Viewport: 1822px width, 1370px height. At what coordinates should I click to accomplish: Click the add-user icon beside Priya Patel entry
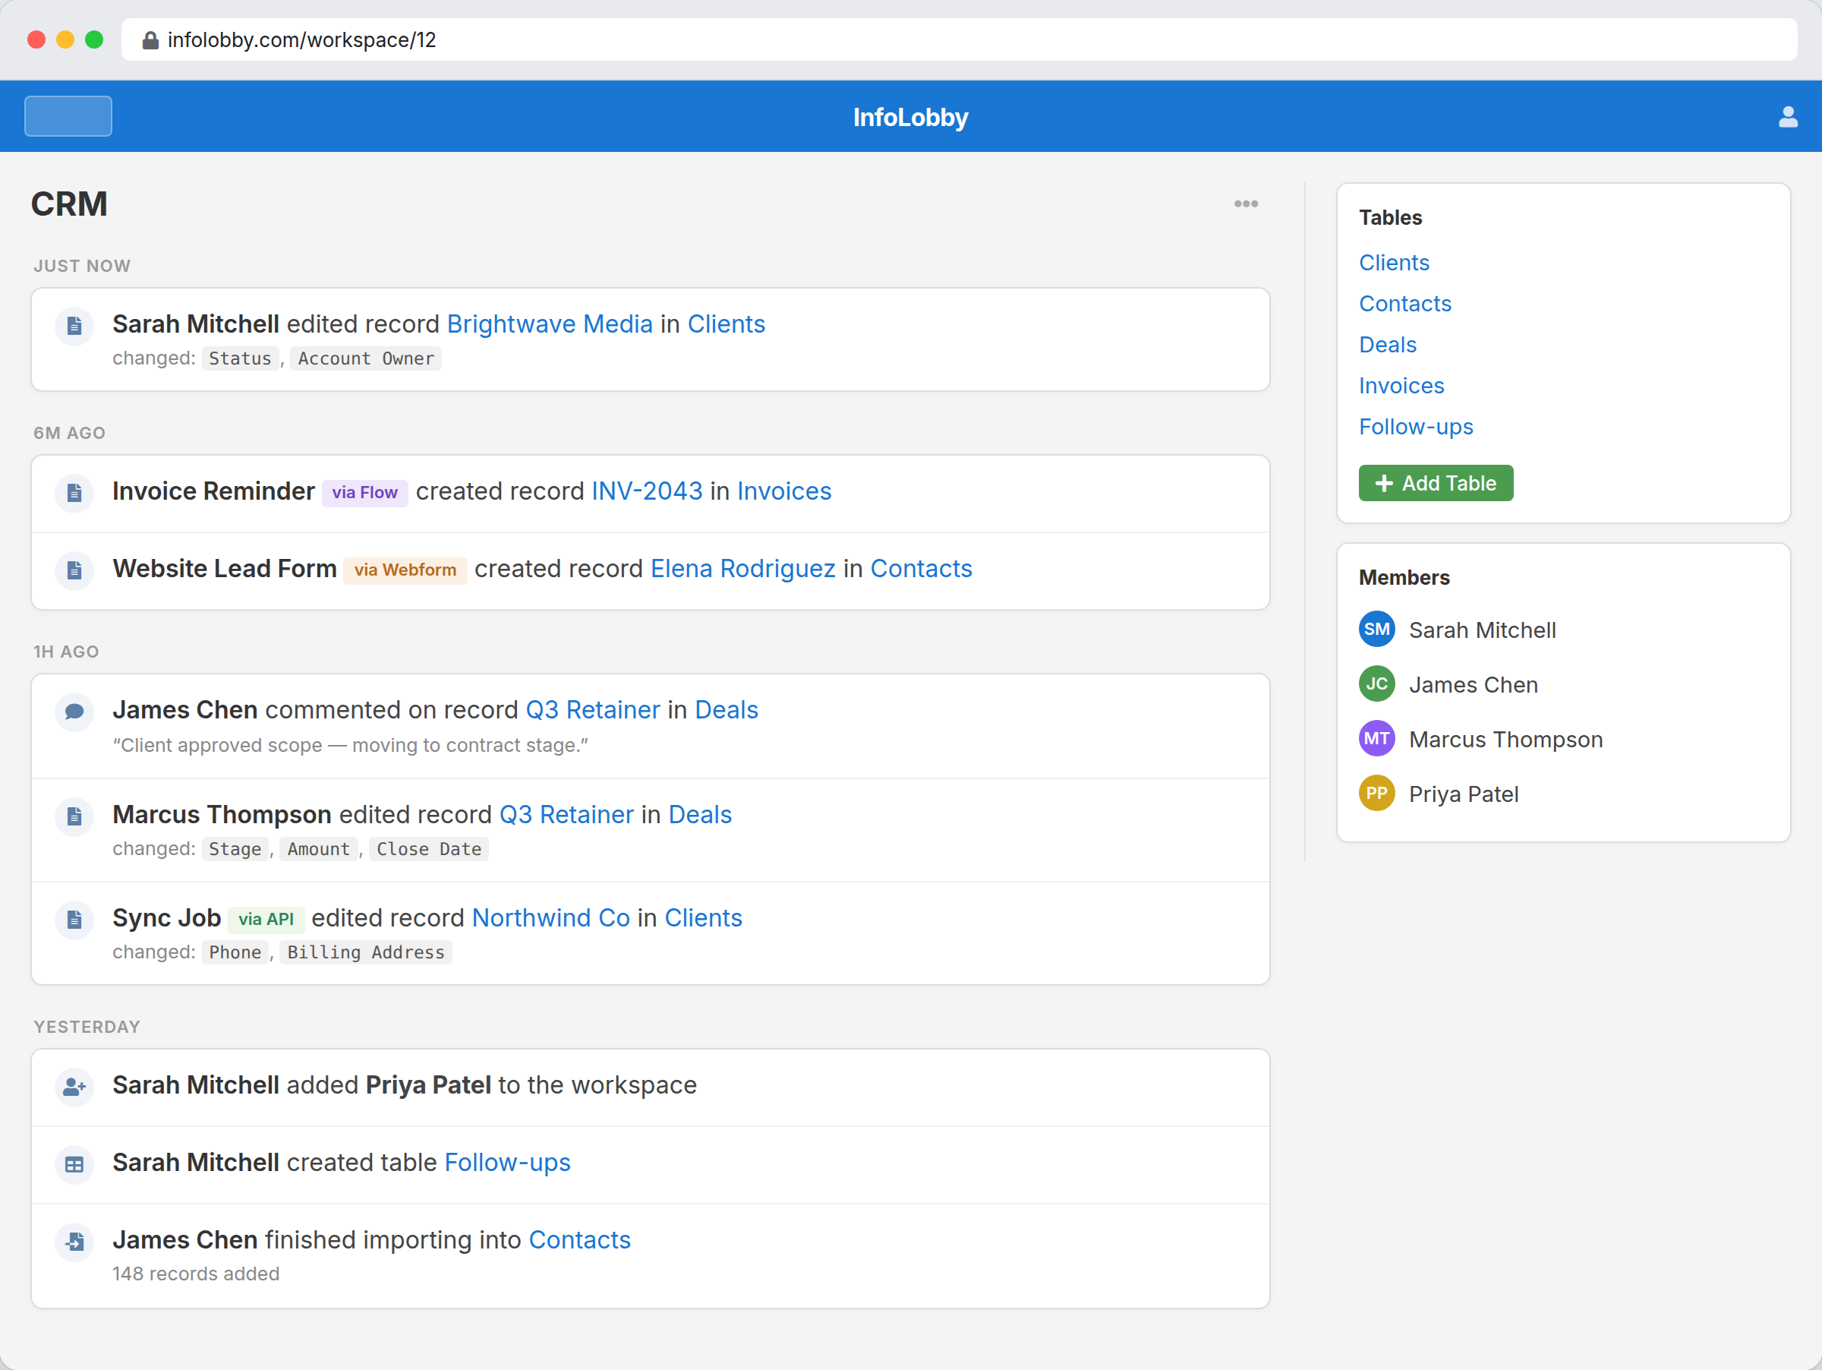(x=74, y=1087)
